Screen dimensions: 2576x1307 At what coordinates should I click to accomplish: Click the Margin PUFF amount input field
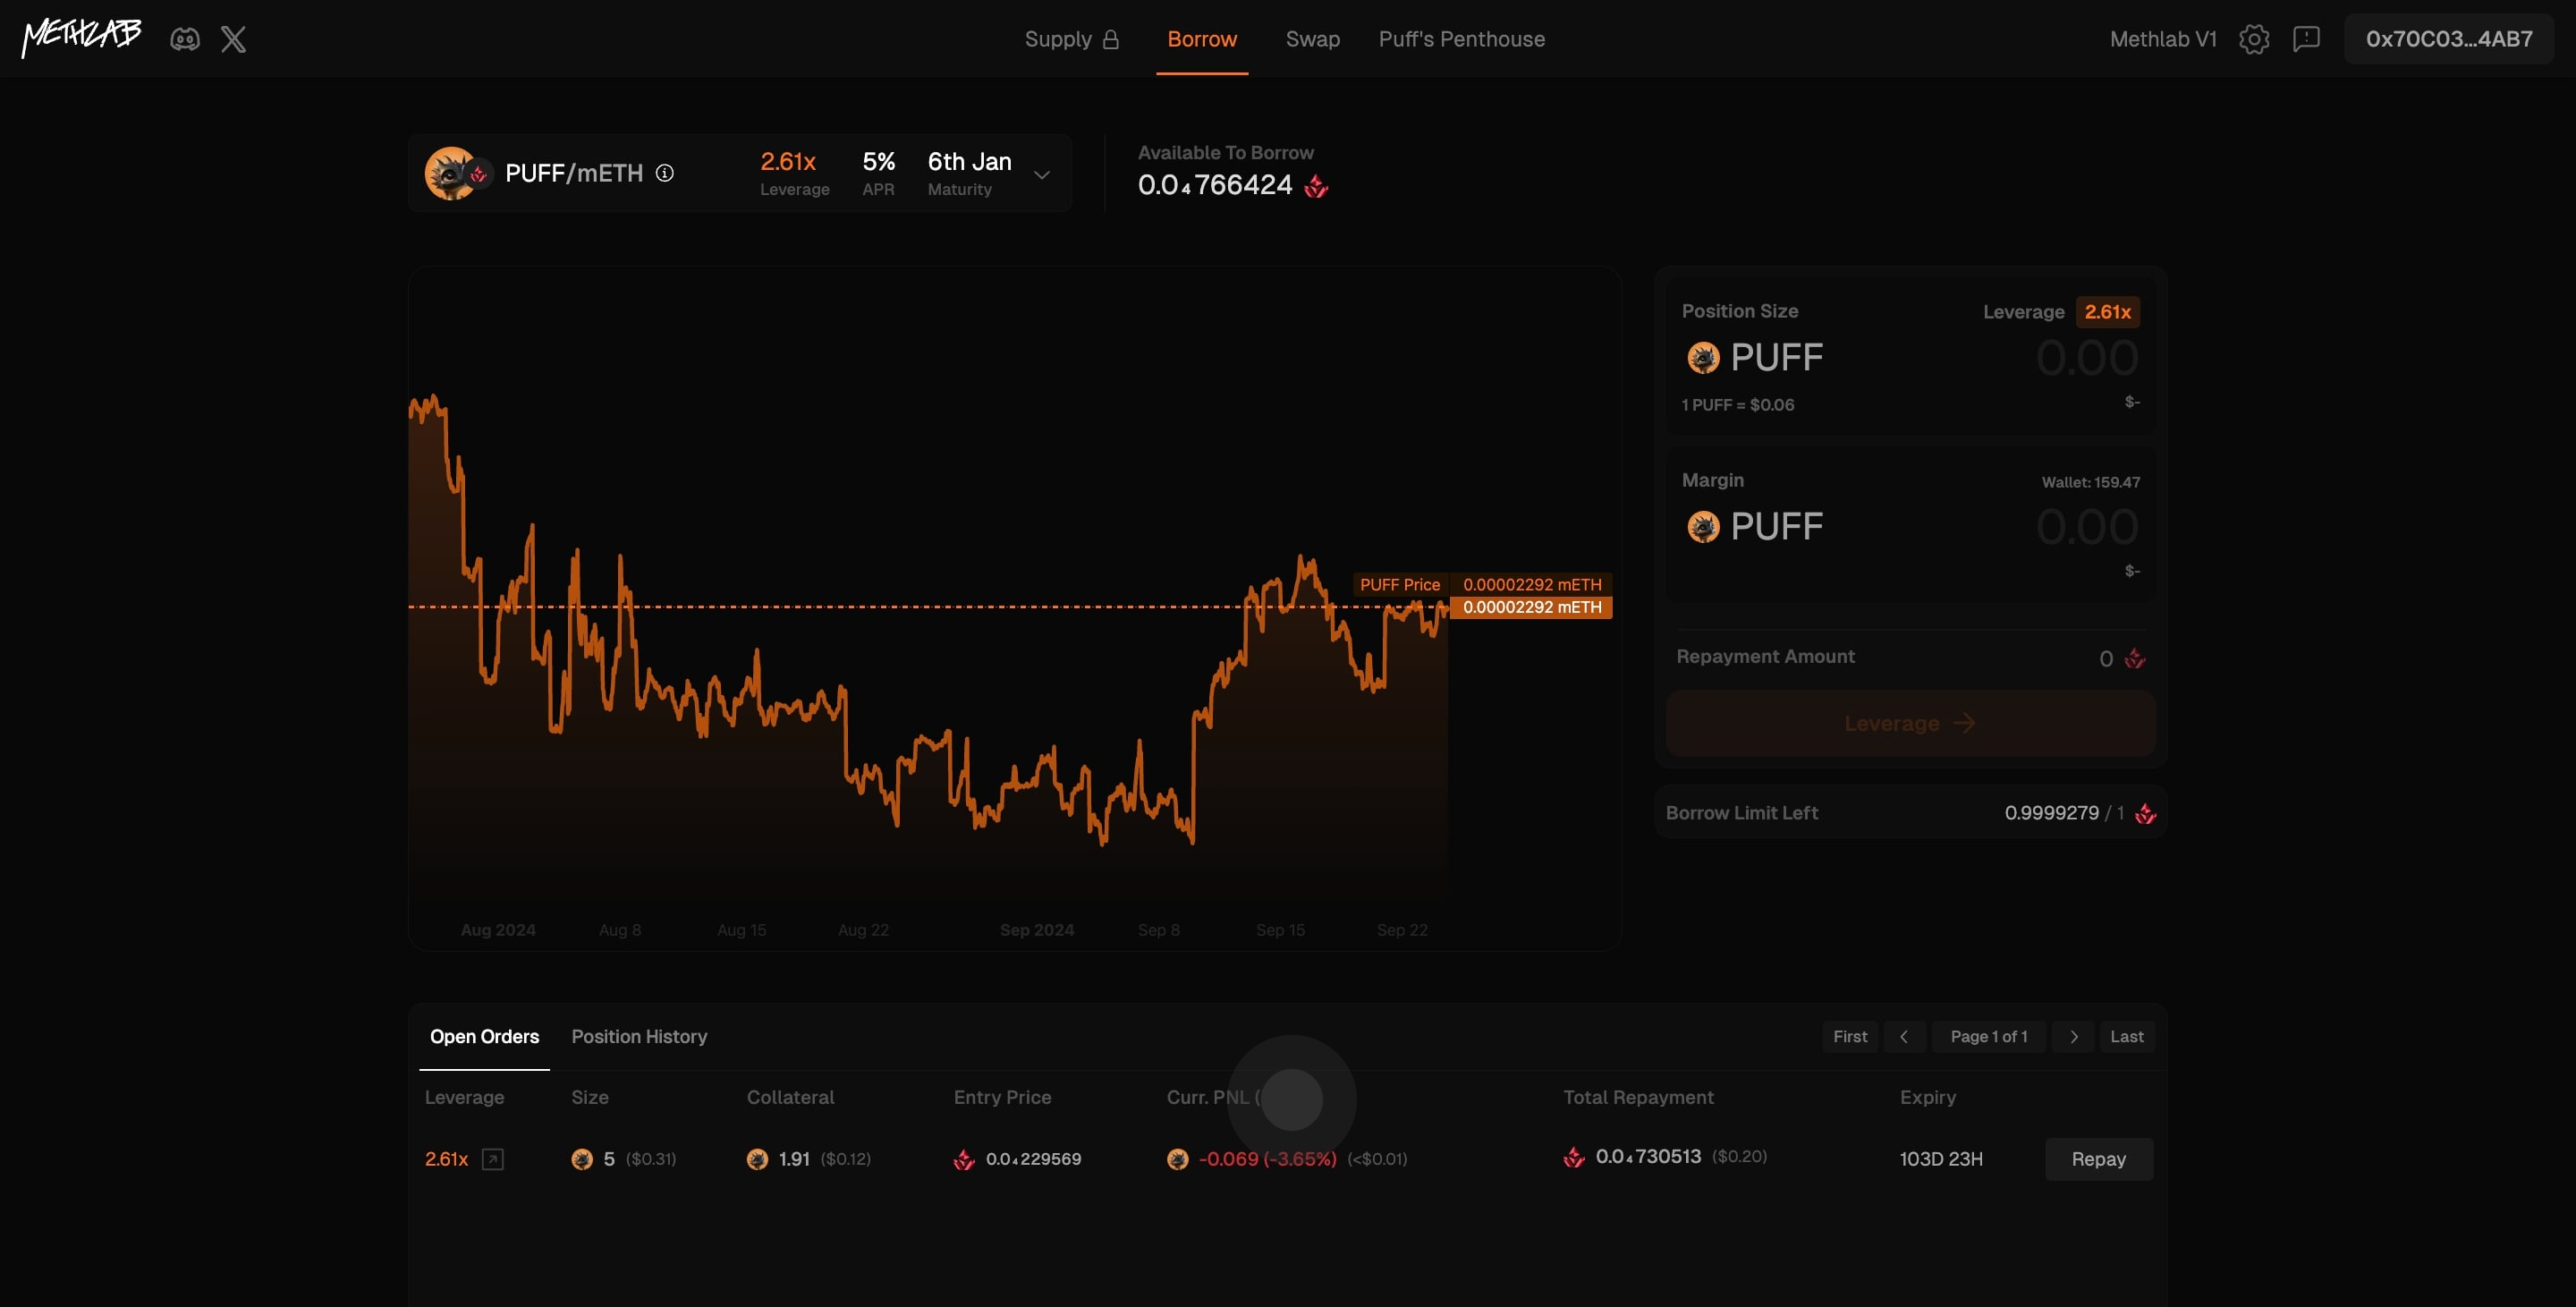2086,527
